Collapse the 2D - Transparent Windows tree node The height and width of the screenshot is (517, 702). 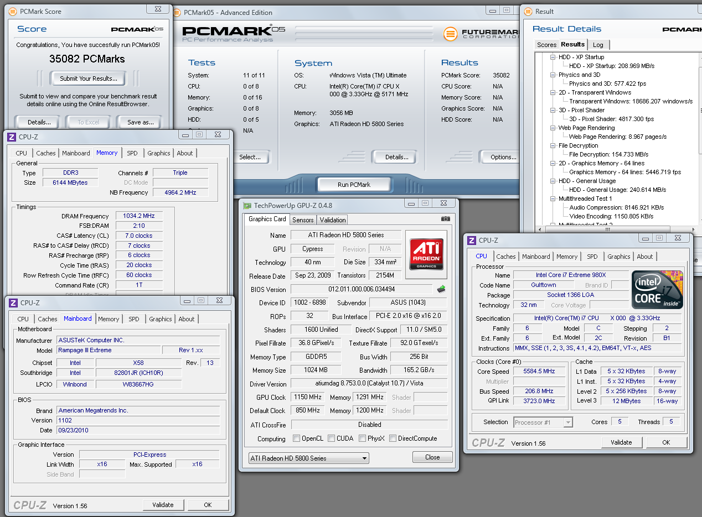coord(553,92)
